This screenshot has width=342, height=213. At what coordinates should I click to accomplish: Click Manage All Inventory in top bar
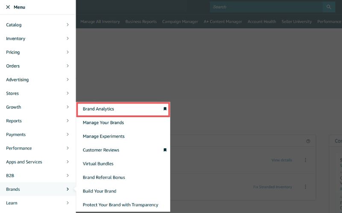pyautogui.click(x=100, y=22)
